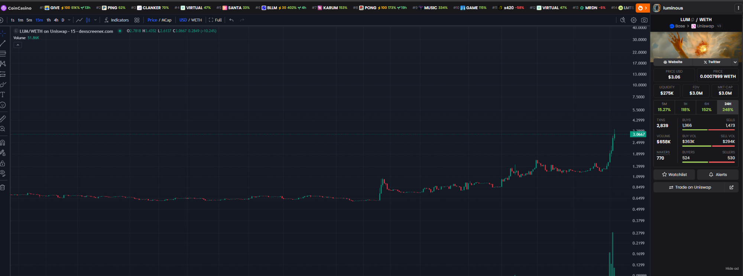The image size is (743, 276).
Task: Show the 1H price change stats
Action: point(685,107)
